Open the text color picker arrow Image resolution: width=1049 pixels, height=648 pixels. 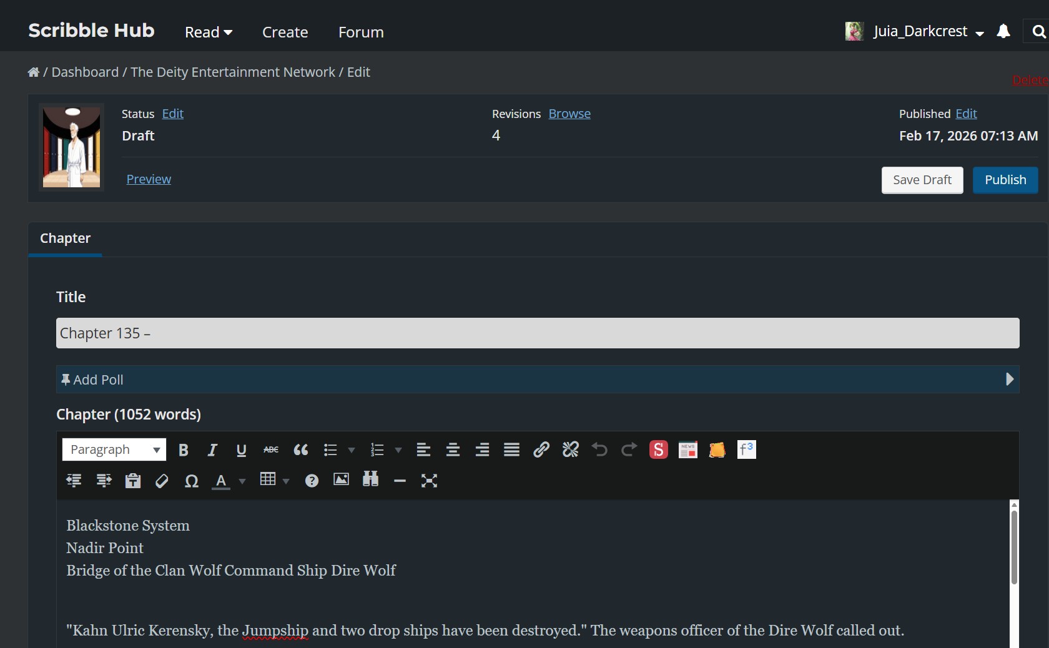[x=242, y=481]
